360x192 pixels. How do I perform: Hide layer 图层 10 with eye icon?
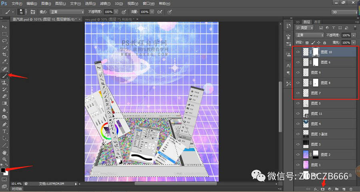pos(297,52)
